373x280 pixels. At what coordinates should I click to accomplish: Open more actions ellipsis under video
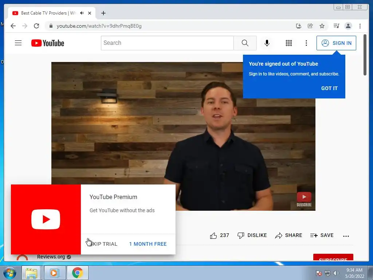[346, 236]
